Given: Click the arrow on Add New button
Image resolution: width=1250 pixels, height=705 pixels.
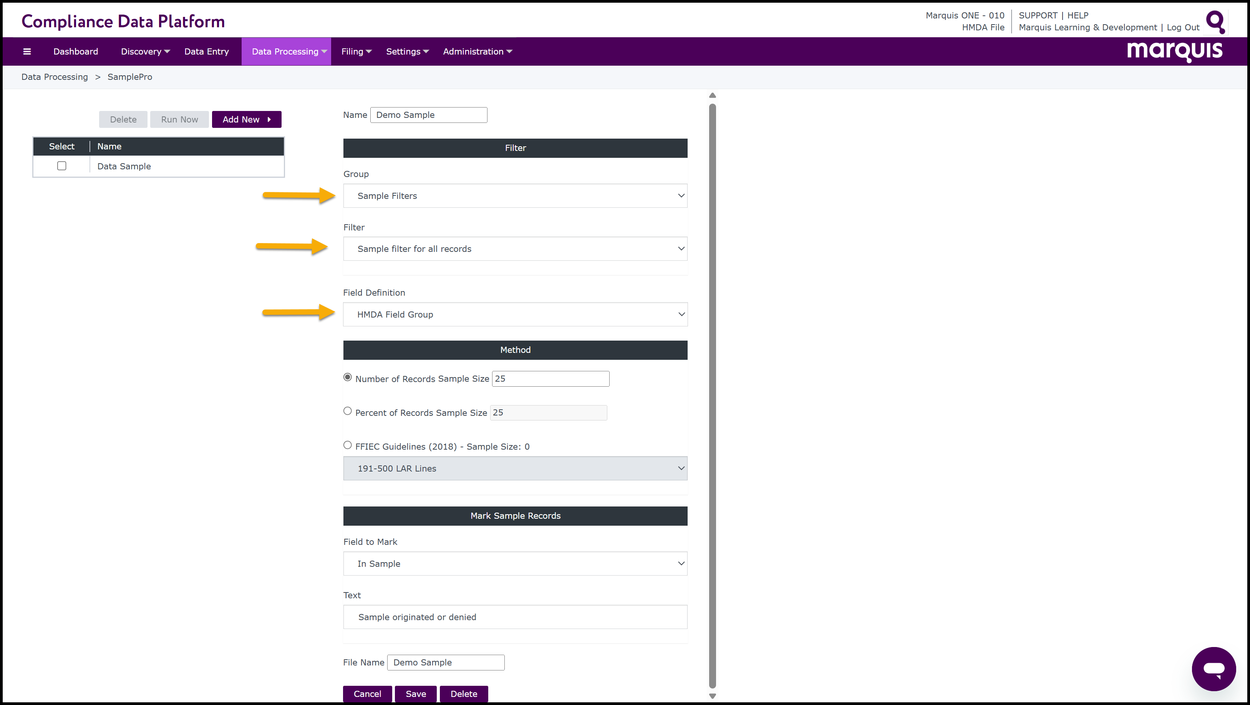Looking at the screenshot, I should coord(269,119).
